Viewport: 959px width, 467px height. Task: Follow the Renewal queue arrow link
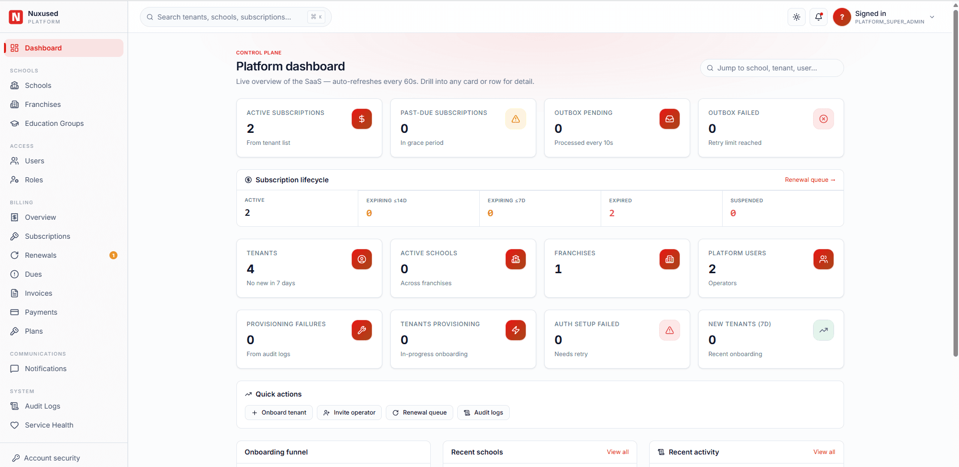coord(810,180)
